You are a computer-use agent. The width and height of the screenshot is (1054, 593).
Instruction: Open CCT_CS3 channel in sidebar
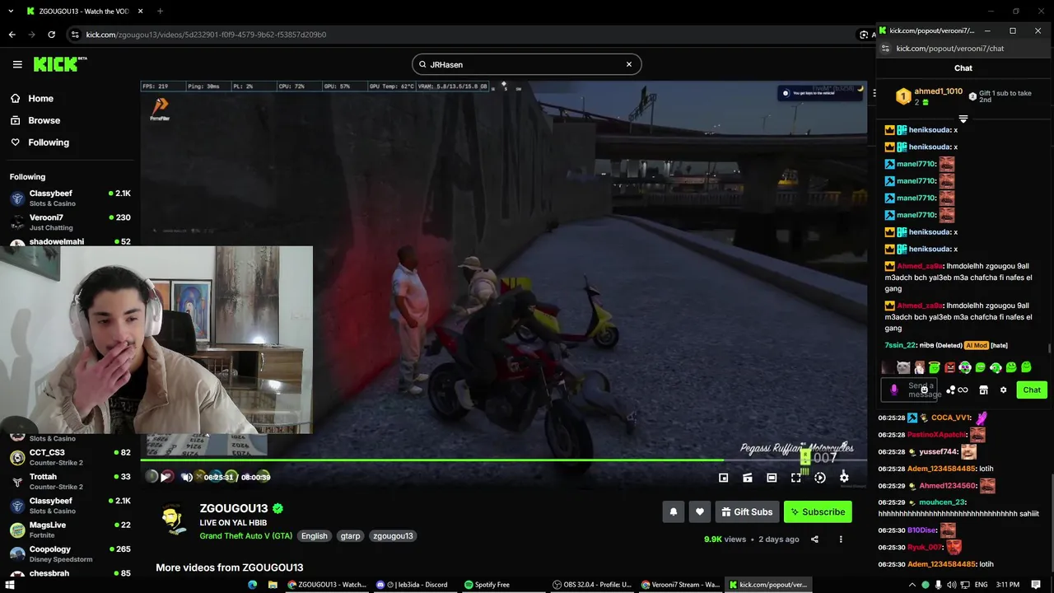point(70,457)
